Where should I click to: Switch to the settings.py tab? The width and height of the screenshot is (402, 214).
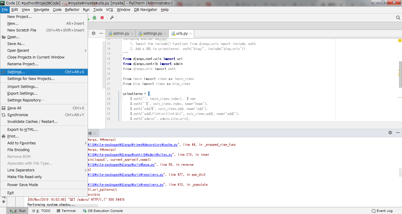[x=152, y=34]
